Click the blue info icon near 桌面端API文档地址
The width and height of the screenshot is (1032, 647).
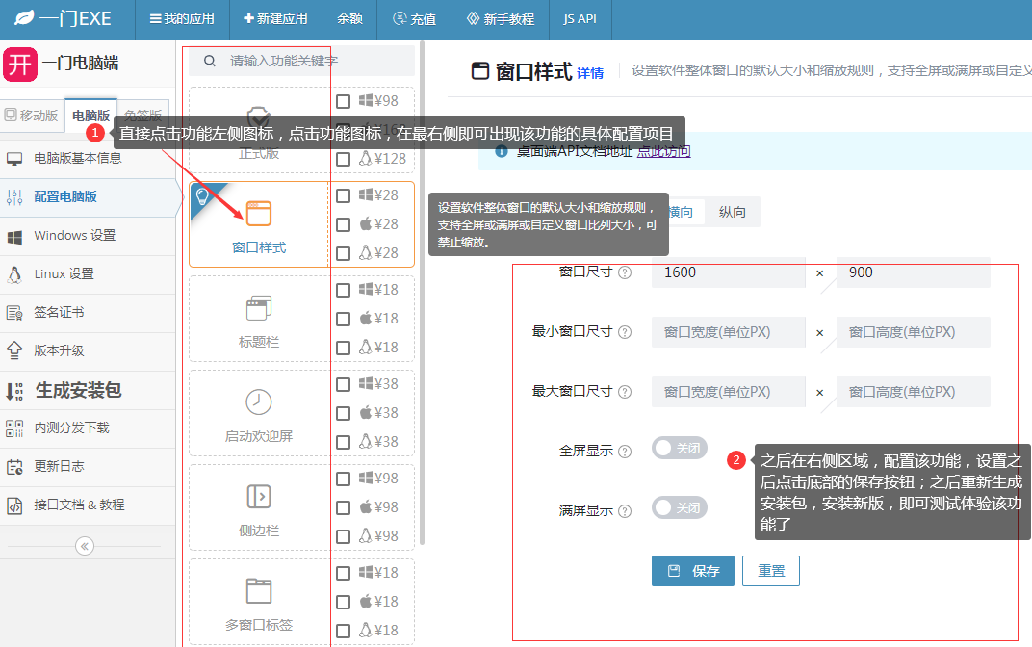pyautogui.click(x=502, y=151)
